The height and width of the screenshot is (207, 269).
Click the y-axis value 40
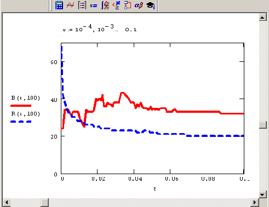click(x=54, y=100)
